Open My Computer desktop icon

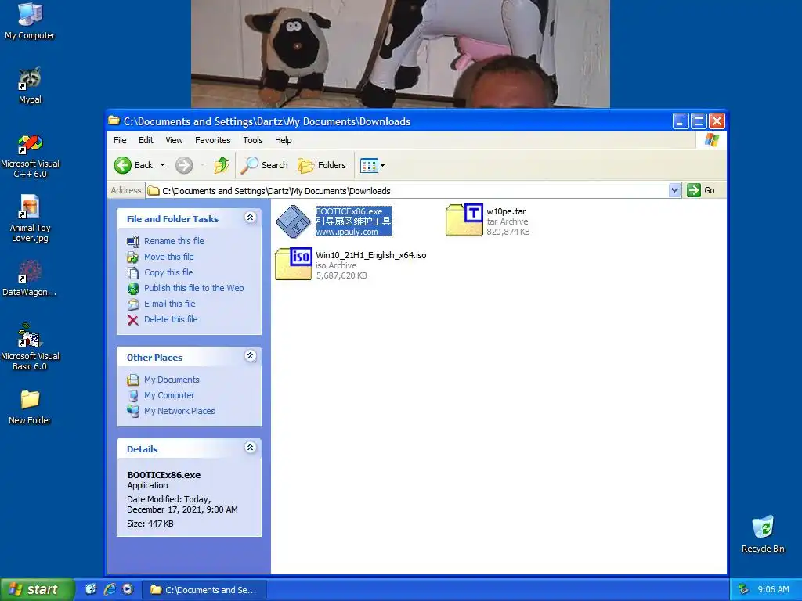(30, 20)
